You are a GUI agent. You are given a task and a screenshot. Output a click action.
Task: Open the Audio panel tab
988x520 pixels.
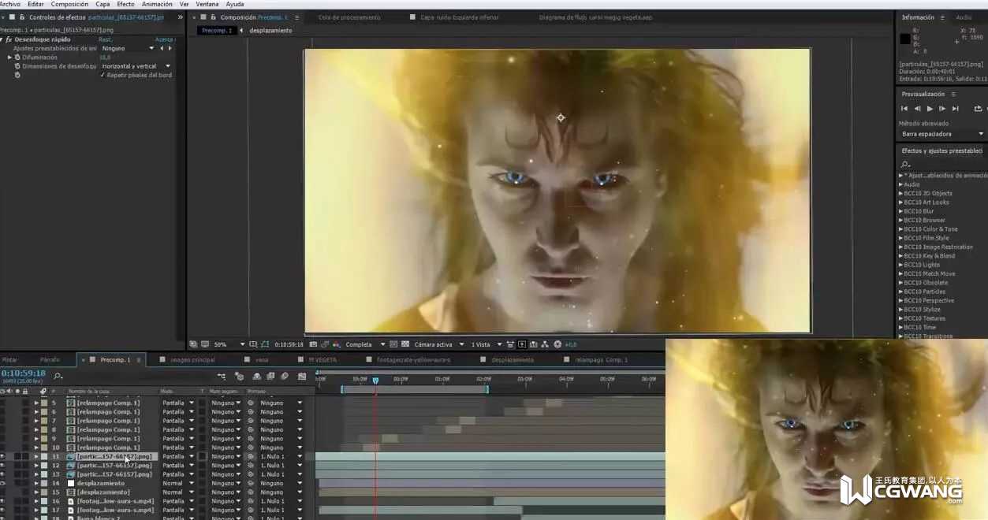coord(964,17)
